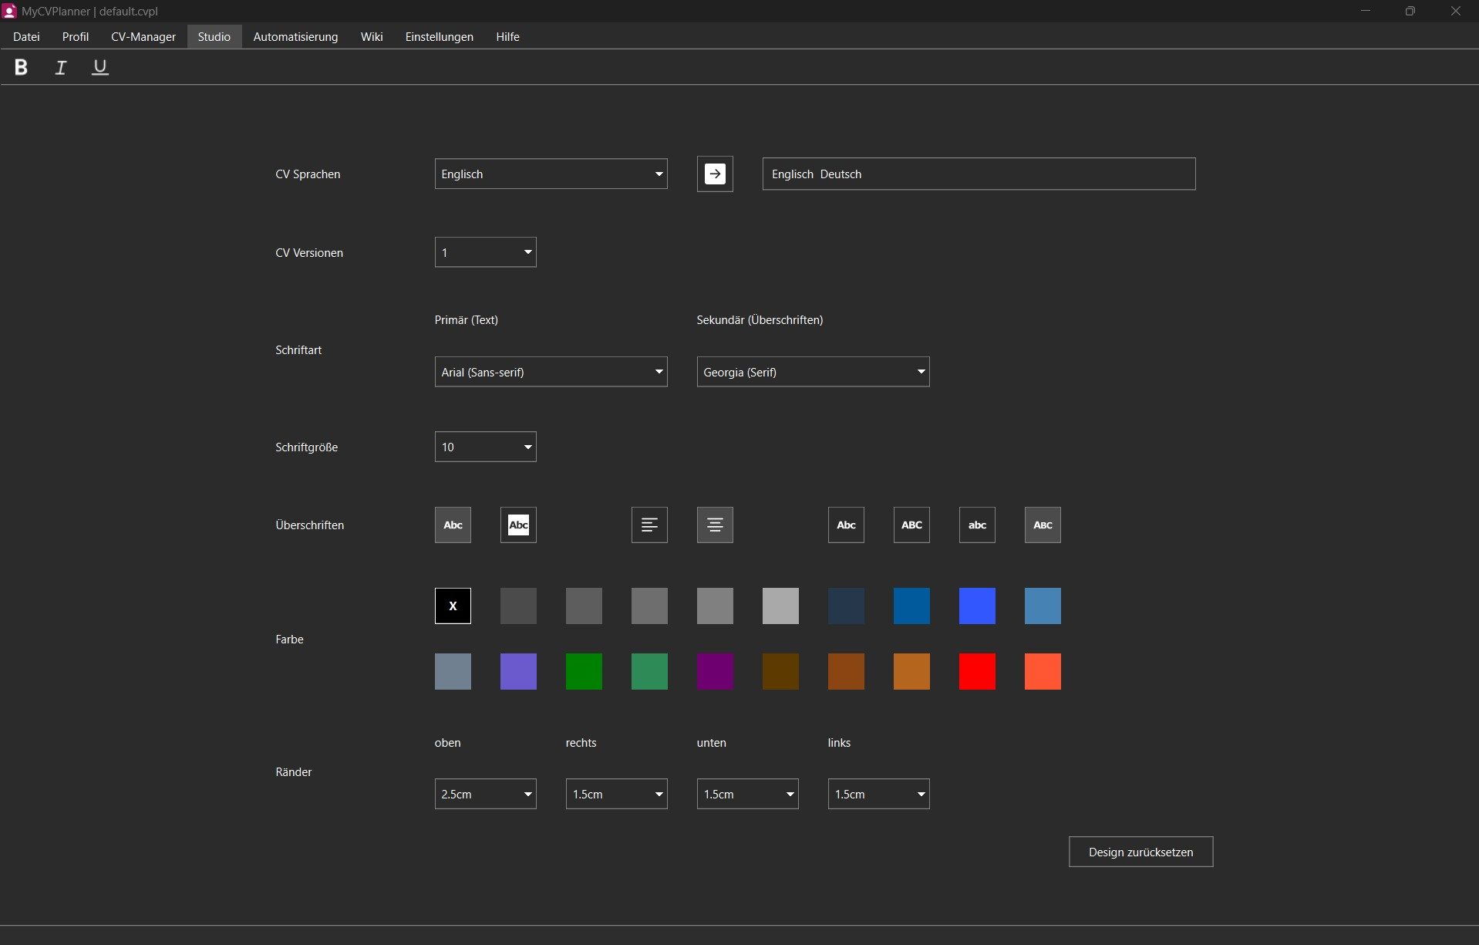The height and width of the screenshot is (945, 1479).
Task: Click 'Englisch' in the selected languages list
Action: click(x=792, y=174)
